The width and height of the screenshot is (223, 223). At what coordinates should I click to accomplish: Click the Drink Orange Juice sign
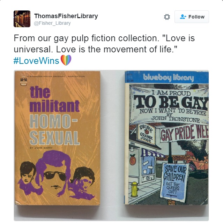coord(147,134)
